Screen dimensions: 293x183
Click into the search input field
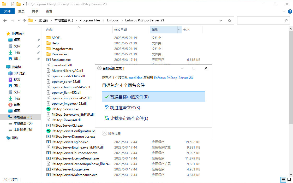point(260,20)
